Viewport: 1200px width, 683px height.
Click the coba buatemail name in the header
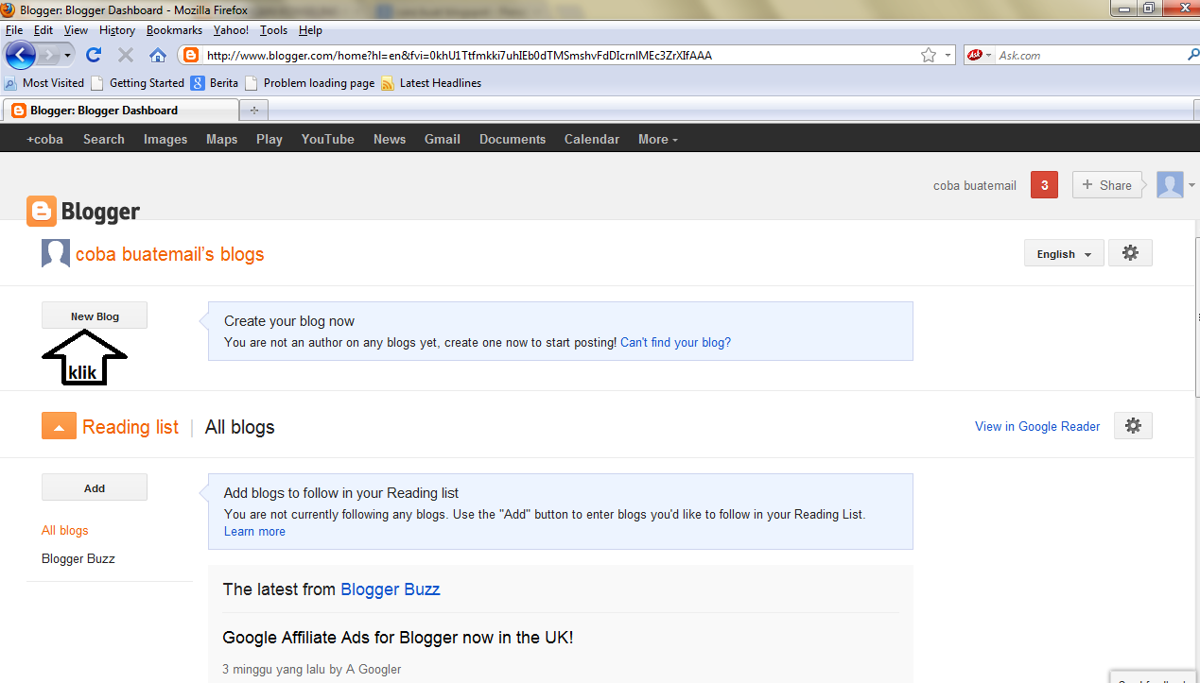pos(975,185)
